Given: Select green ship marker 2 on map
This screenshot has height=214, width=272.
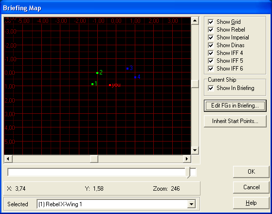Looking at the screenshot, I should 97,73.
